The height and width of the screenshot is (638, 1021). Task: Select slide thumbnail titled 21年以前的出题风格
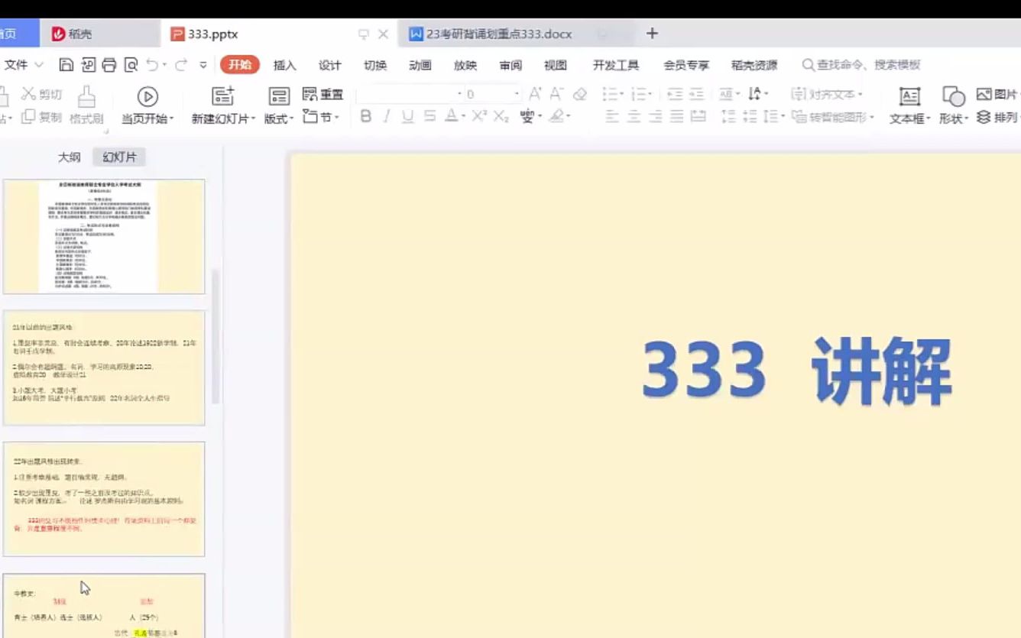104,368
